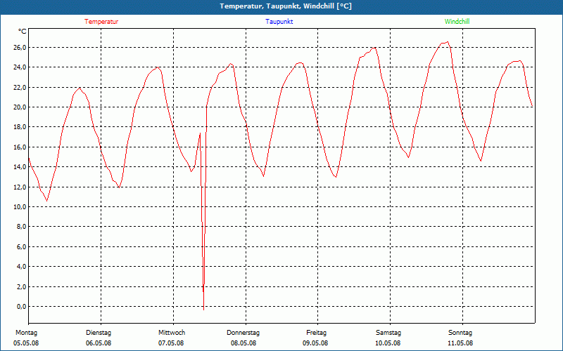The height and width of the screenshot is (351, 563).
Task: Click the 10,0 y-axis value
Action: (x=20, y=206)
